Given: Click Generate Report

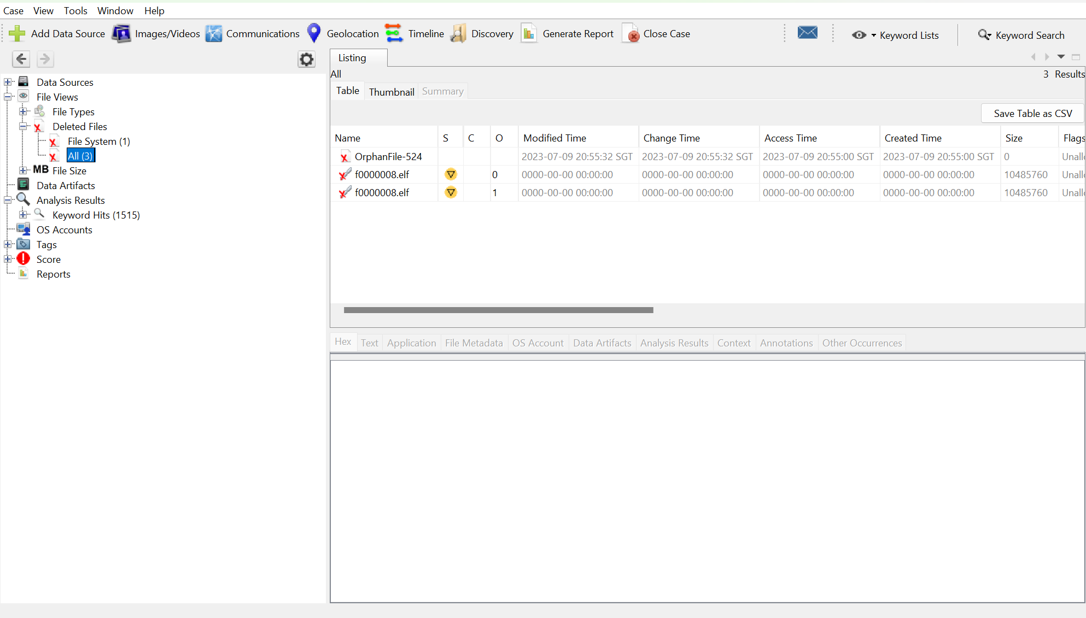Looking at the screenshot, I should [567, 33].
